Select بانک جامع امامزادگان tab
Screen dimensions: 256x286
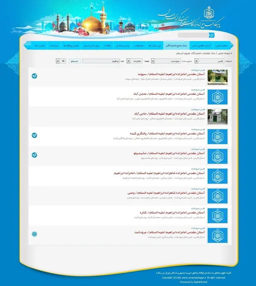coord(176,46)
